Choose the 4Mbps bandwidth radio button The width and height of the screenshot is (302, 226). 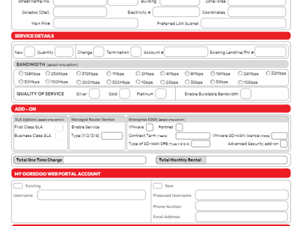[x=163, y=73]
